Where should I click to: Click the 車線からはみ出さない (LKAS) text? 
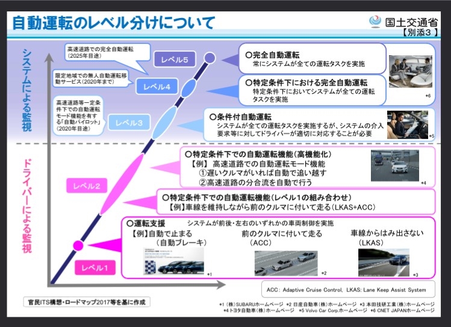point(387,237)
